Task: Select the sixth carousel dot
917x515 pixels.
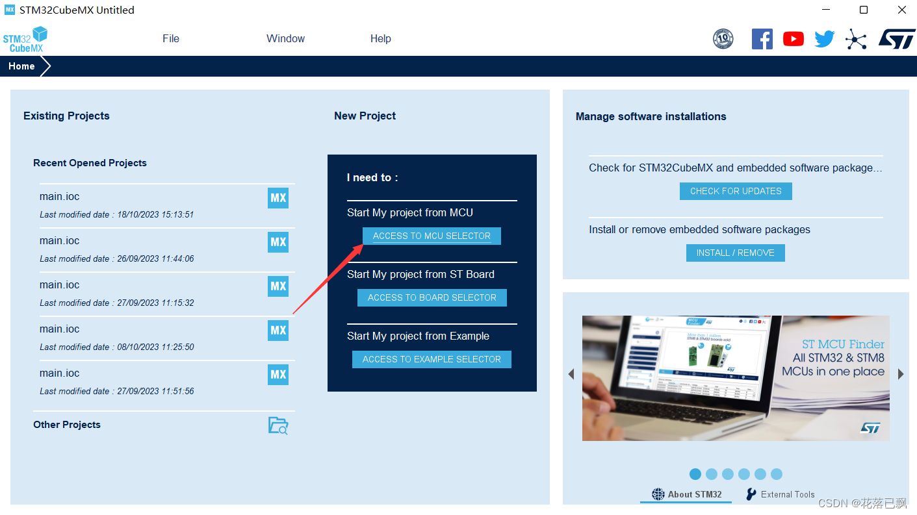Action: click(x=777, y=474)
